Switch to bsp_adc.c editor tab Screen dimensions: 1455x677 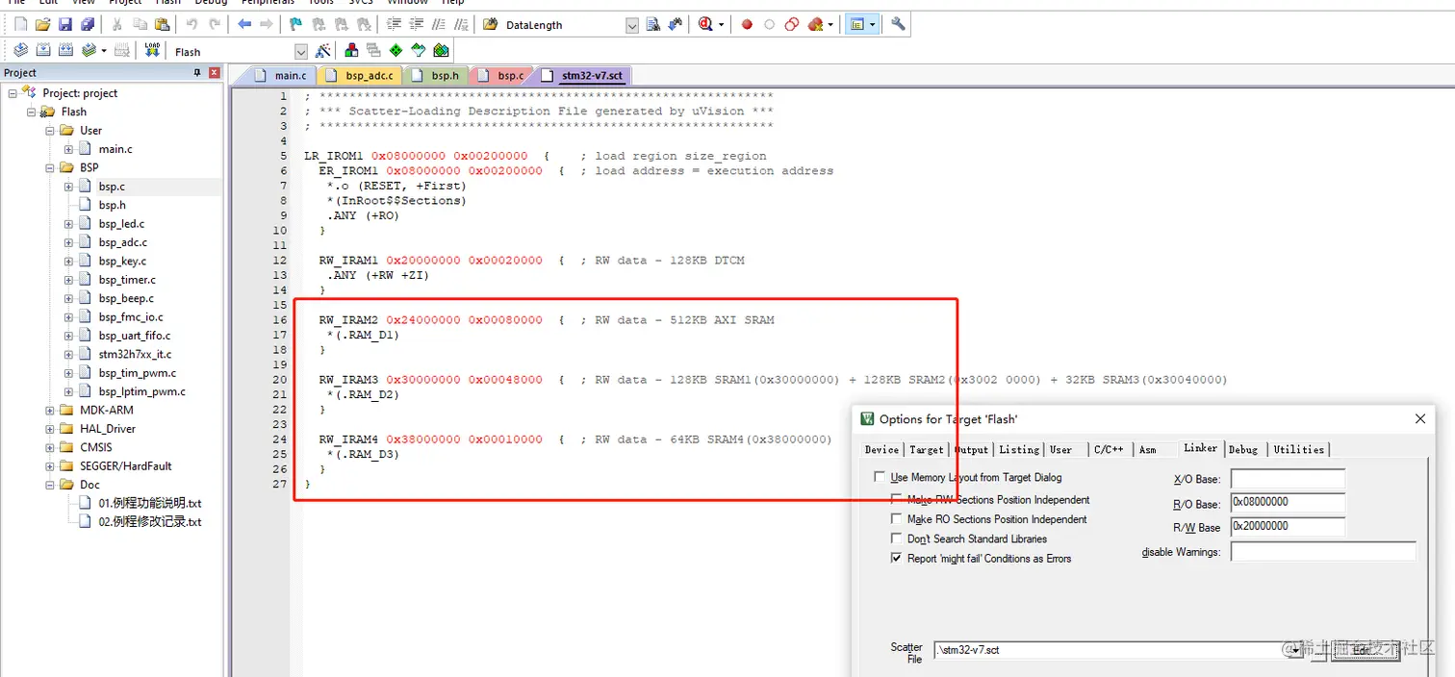point(360,75)
